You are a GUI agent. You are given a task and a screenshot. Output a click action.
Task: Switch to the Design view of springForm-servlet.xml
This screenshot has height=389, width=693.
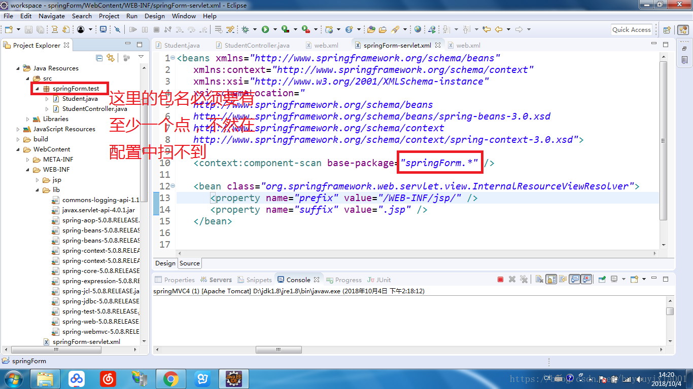[x=165, y=263]
